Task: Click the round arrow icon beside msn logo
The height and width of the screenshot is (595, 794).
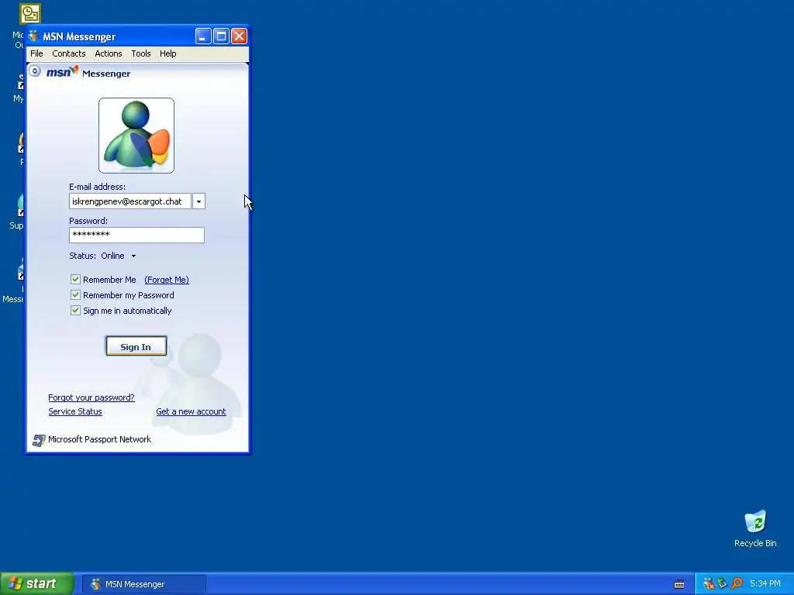Action: point(35,71)
